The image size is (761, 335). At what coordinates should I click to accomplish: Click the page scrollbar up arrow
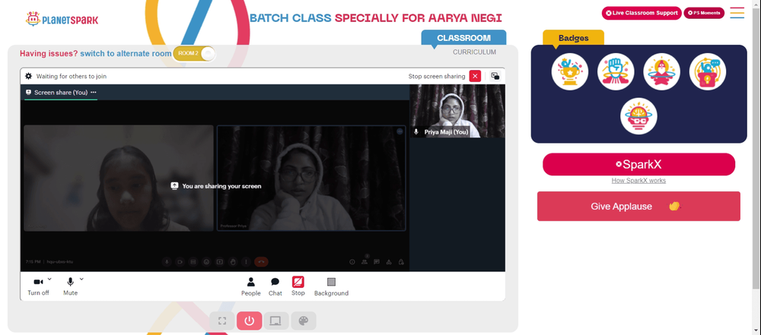(756, 3)
